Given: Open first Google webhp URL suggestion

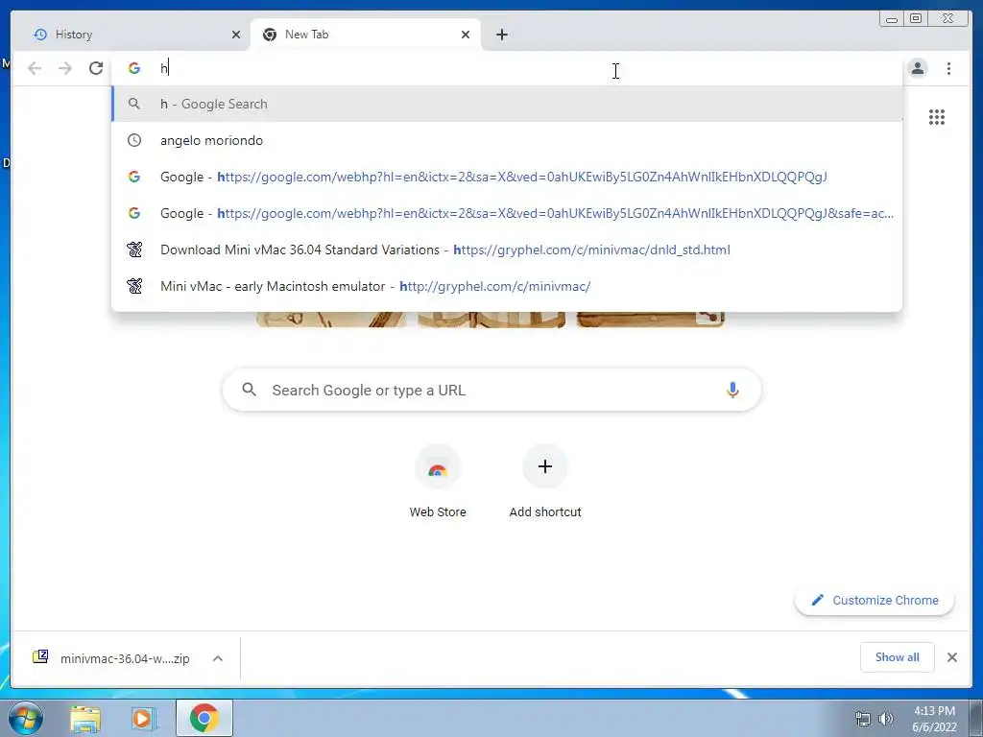Looking at the screenshot, I should pos(507,177).
